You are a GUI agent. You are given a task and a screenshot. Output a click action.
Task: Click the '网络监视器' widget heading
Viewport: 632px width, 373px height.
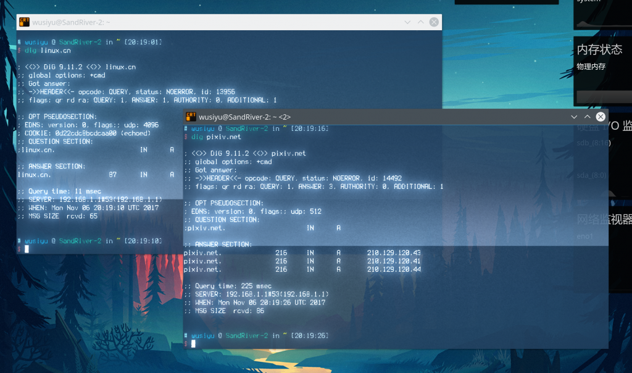click(x=604, y=219)
